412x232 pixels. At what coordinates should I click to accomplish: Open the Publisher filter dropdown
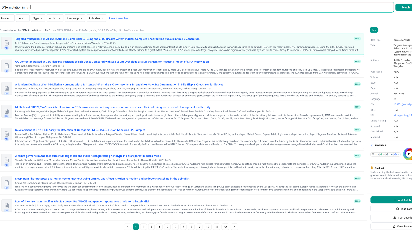96,18
